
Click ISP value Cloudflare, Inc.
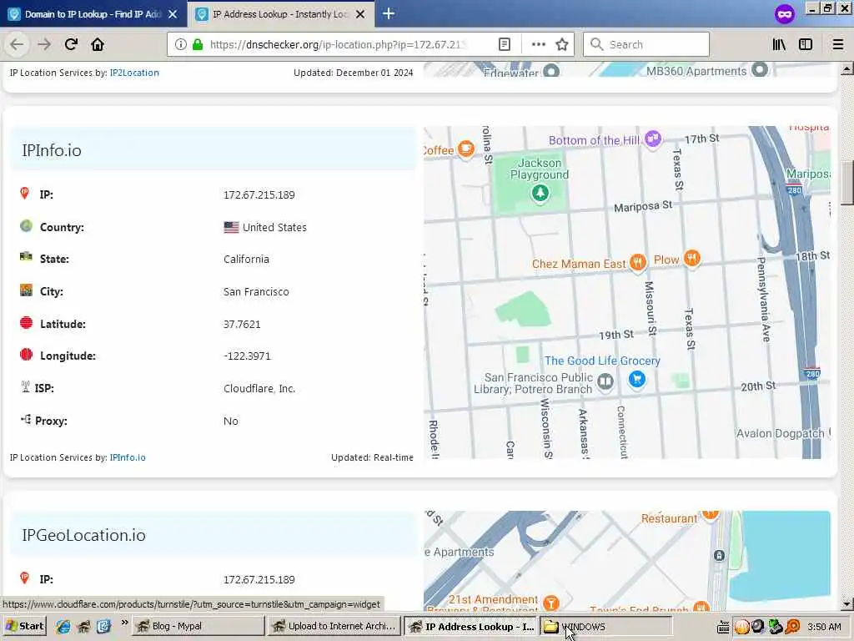[x=259, y=389]
